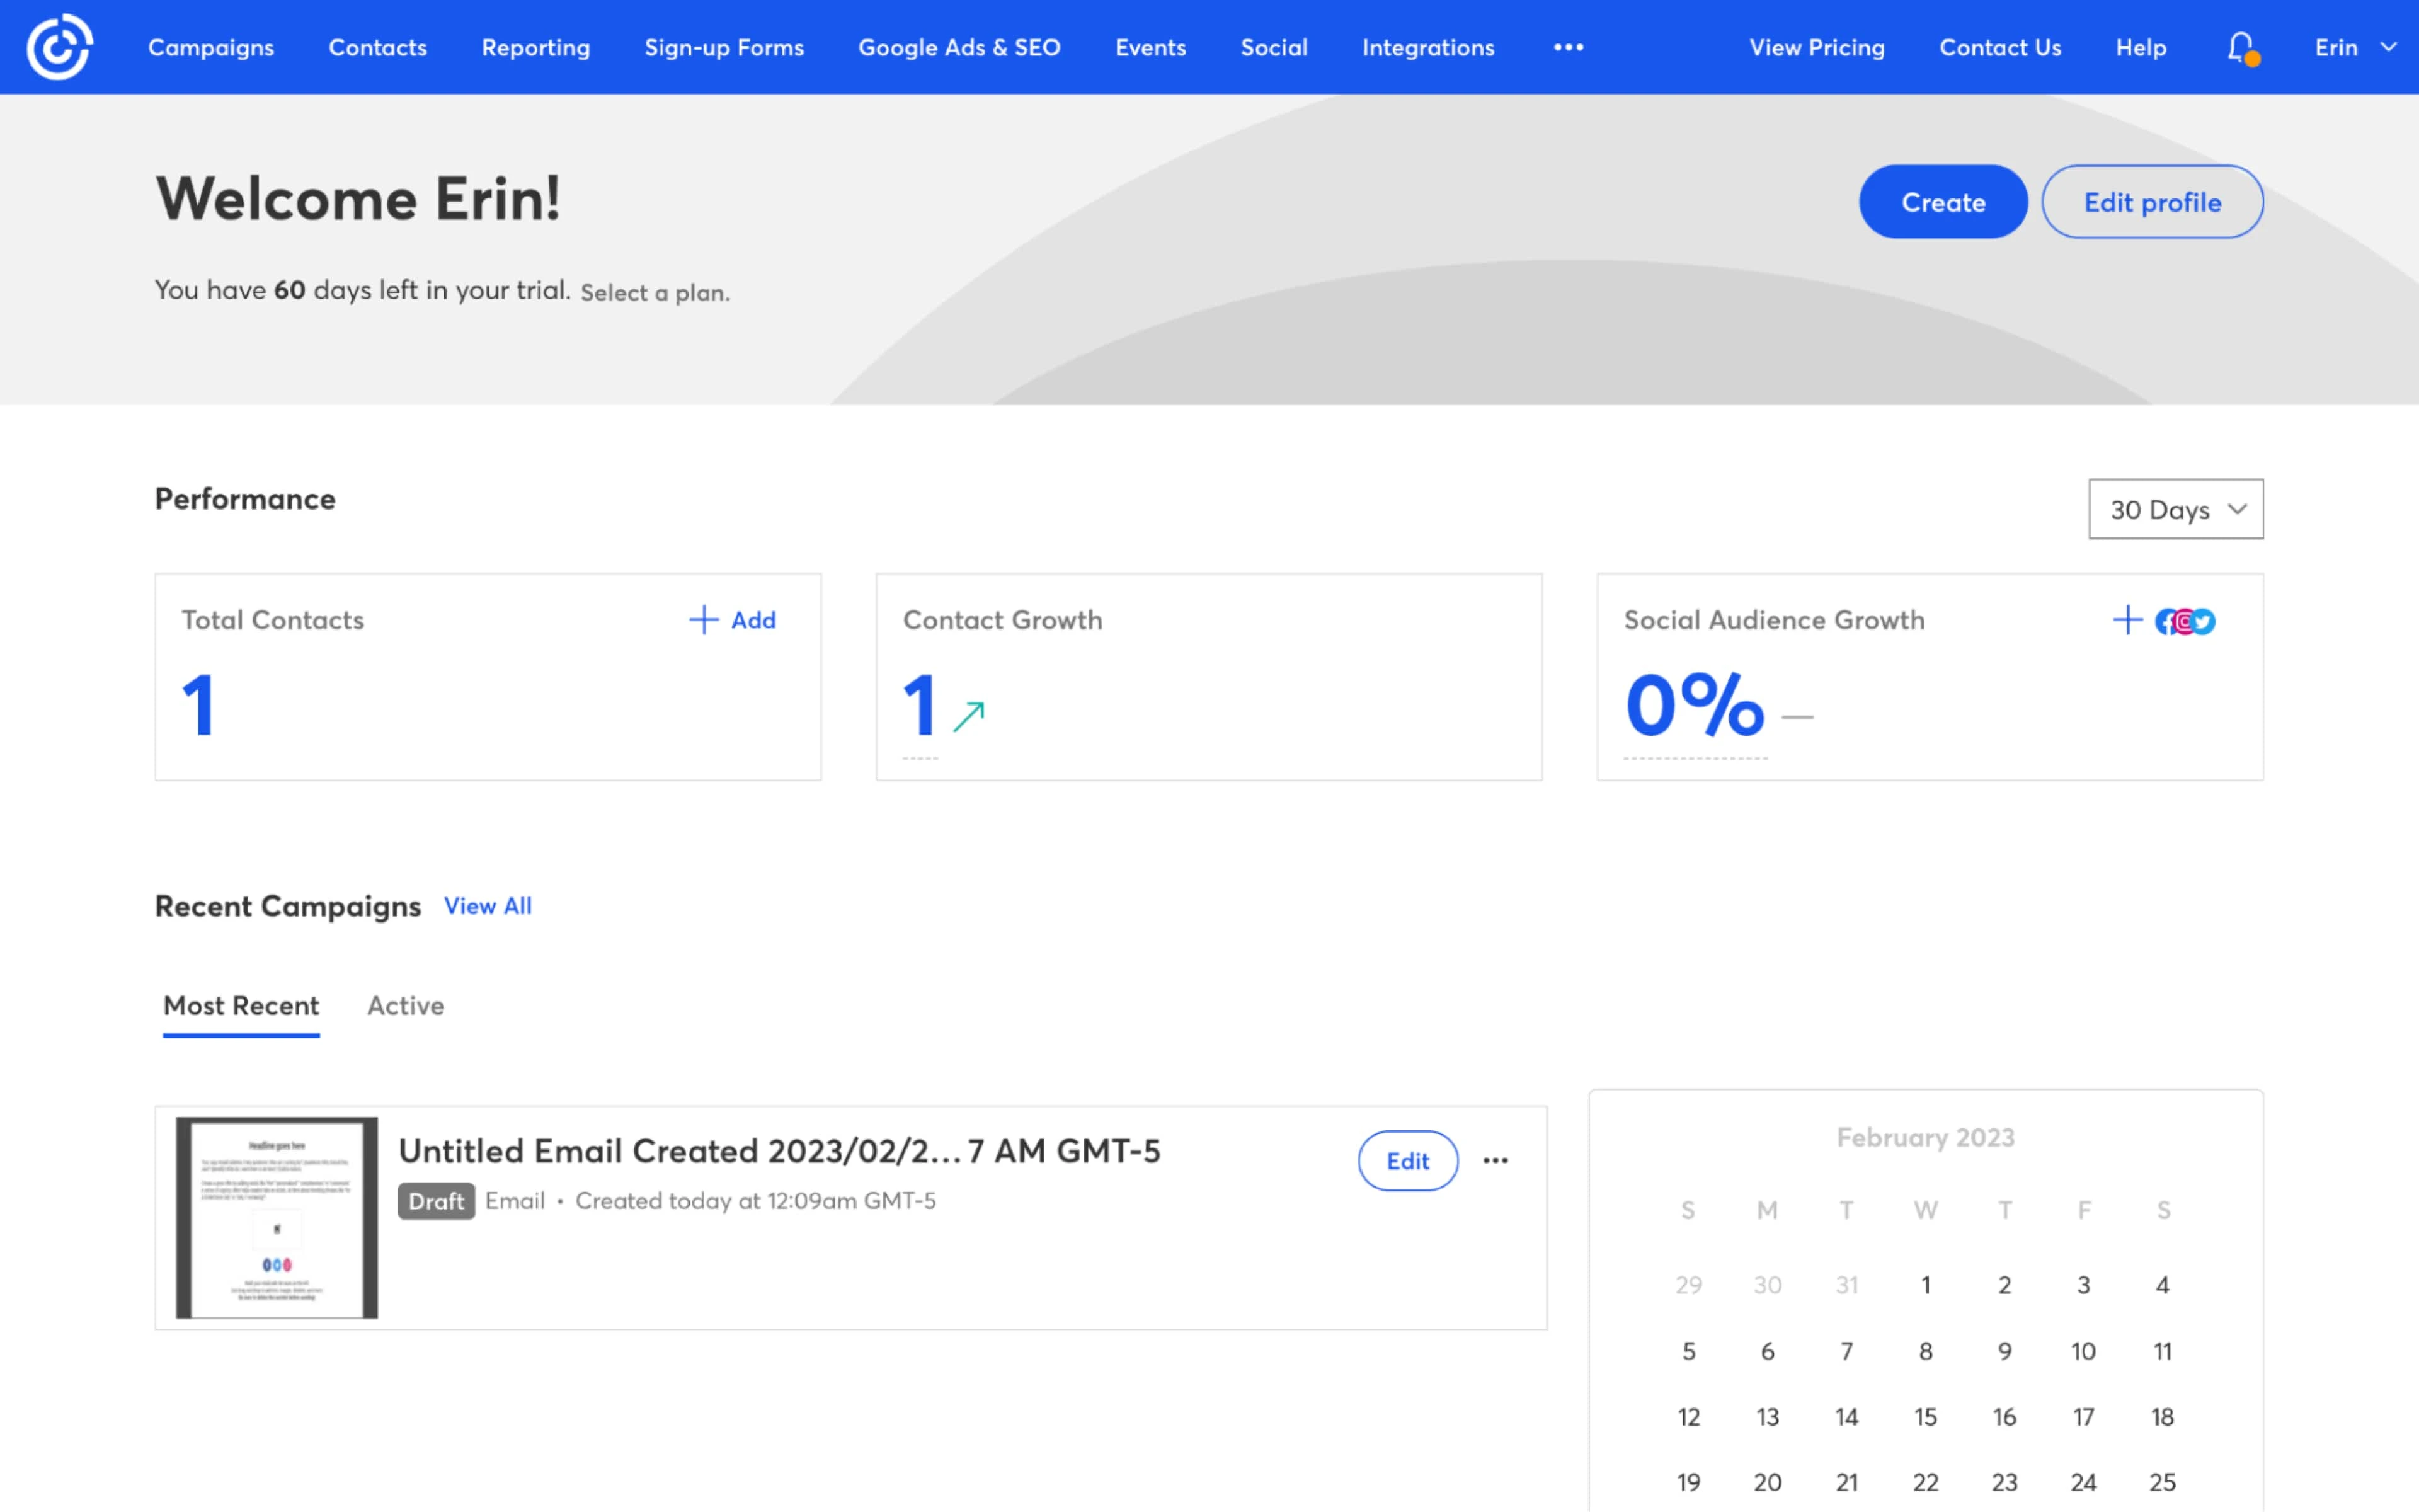Expand the 30 Days period dropdown
The width and height of the screenshot is (2419, 1512).
pos(2175,509)
